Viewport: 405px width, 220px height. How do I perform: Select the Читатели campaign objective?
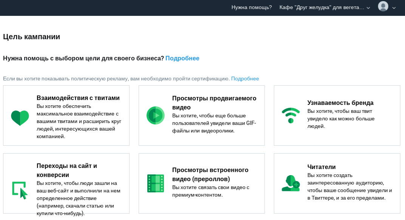point(322,167)
